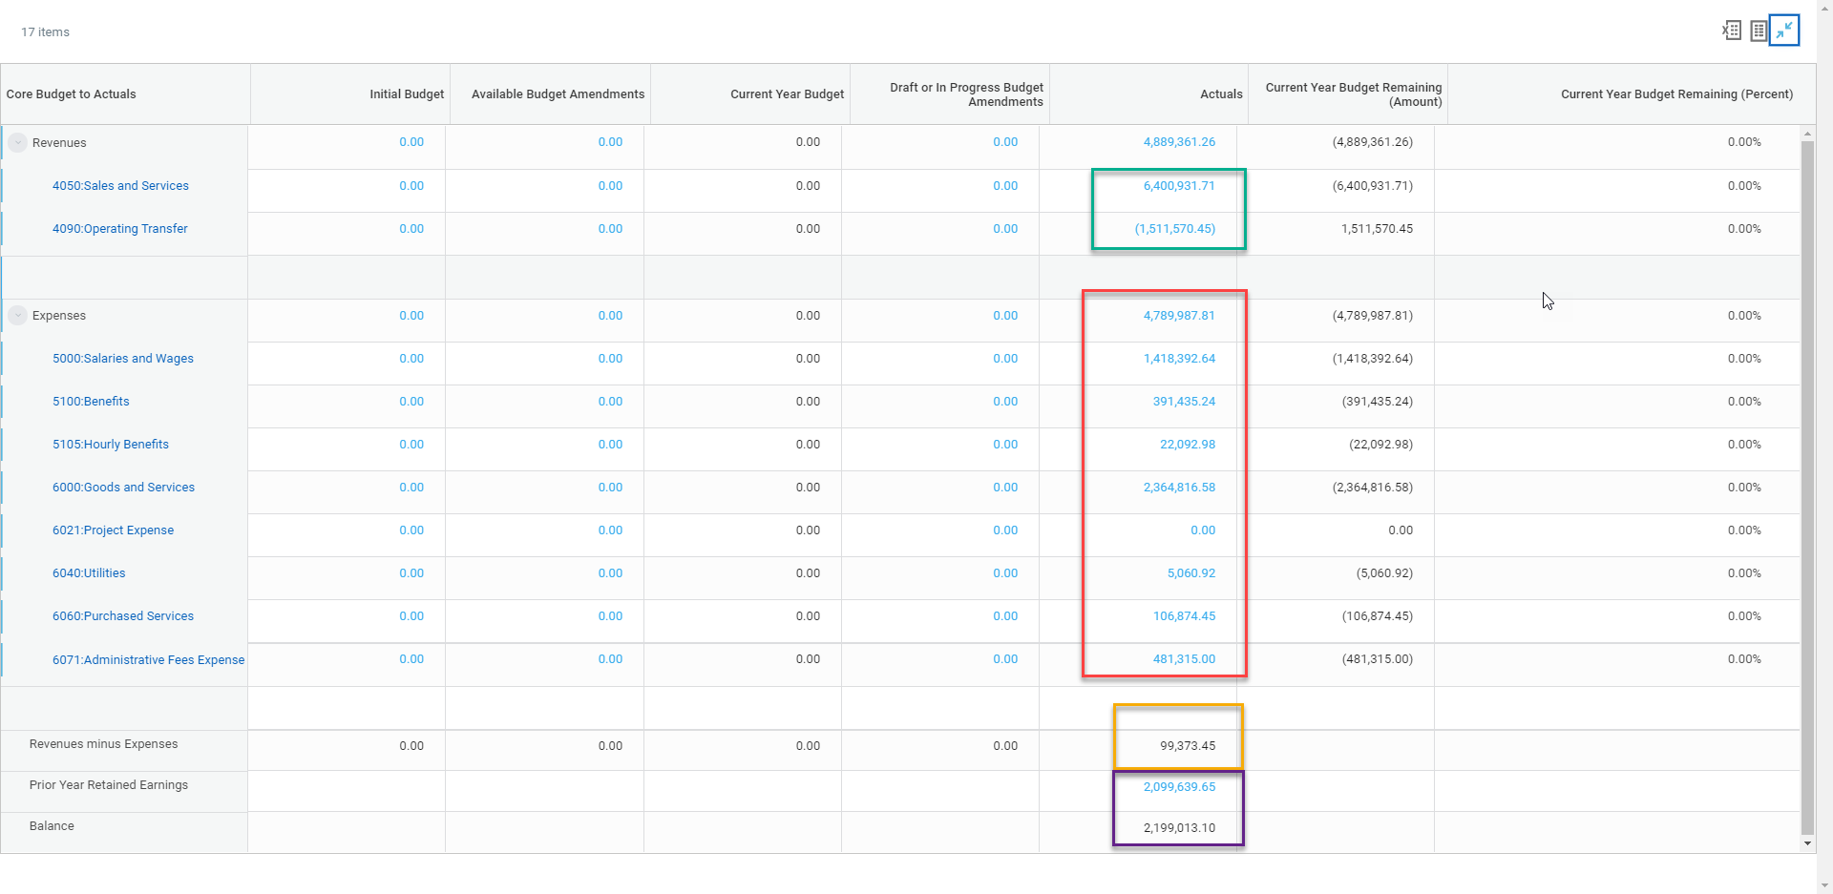Screen dimensions: 1833x894
Task: Collapse the Revenues row group
Action: (18, 143)
